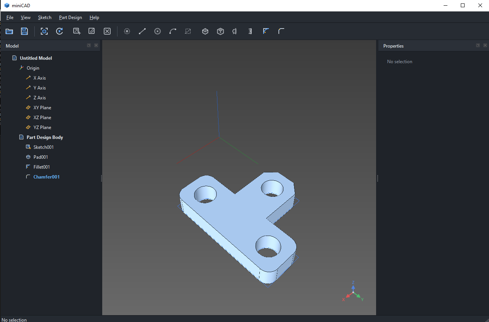Image resolution: width=489 pixels, height=322 pixels.
Task: Click the Save floppy disk icon
Action: (x=24, y=31)
